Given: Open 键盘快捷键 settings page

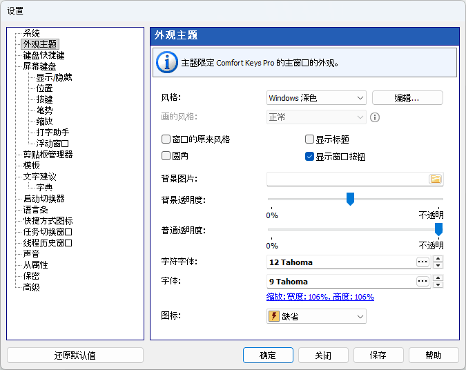Looking at the screenshot, I should pos(44,55).
